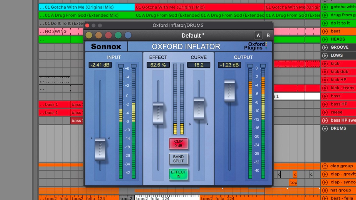Switch to preset slot B
356x200 pixels.
click(x=268, y=36)
